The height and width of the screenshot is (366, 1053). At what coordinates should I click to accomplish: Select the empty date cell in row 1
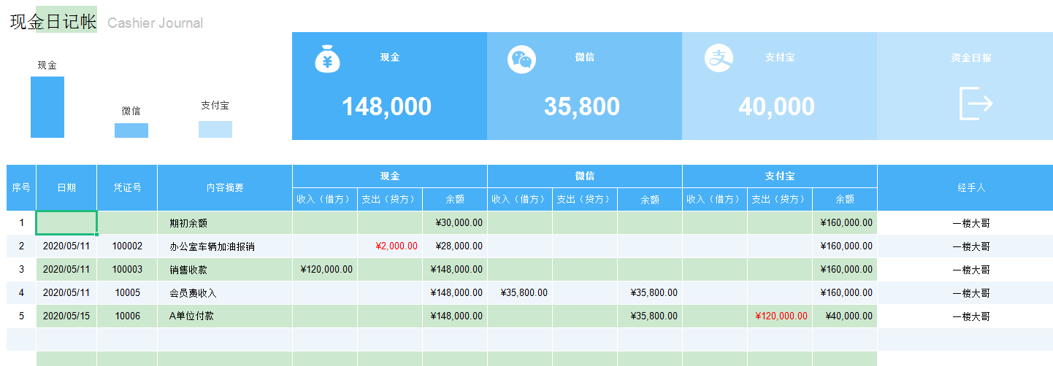click(x=66, y=223)
